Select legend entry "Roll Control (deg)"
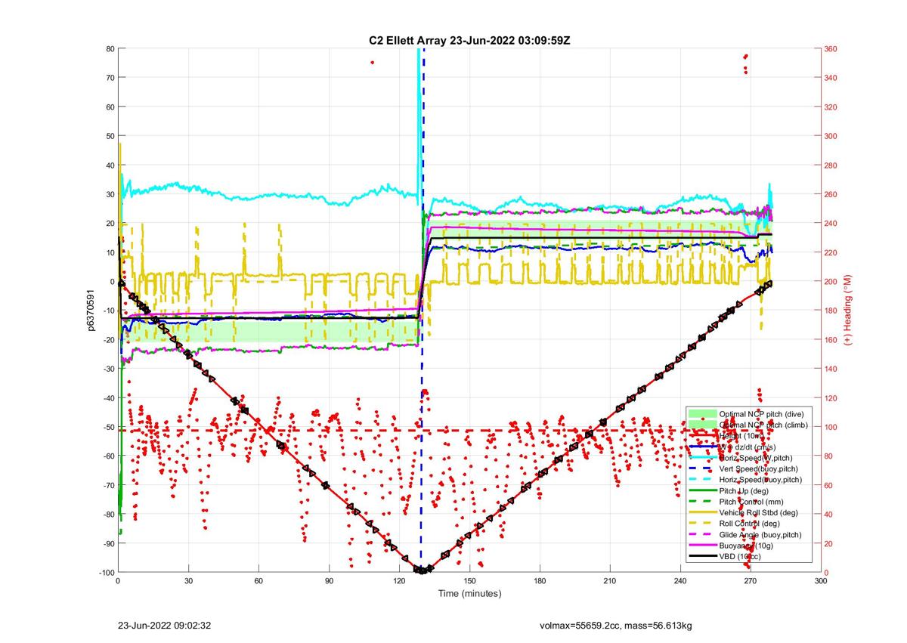907x643 pixels. click(x=750, y=524)
